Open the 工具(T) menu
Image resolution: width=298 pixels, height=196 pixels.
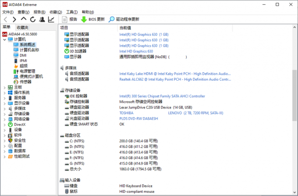point(72,12)
